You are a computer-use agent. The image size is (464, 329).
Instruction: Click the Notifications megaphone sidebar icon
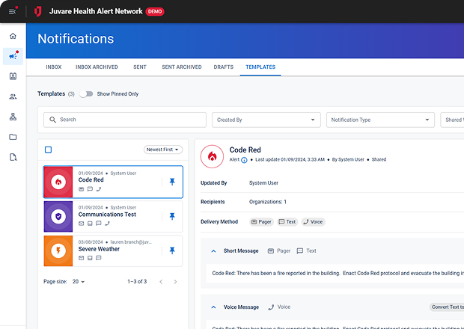tap(13, 56)
